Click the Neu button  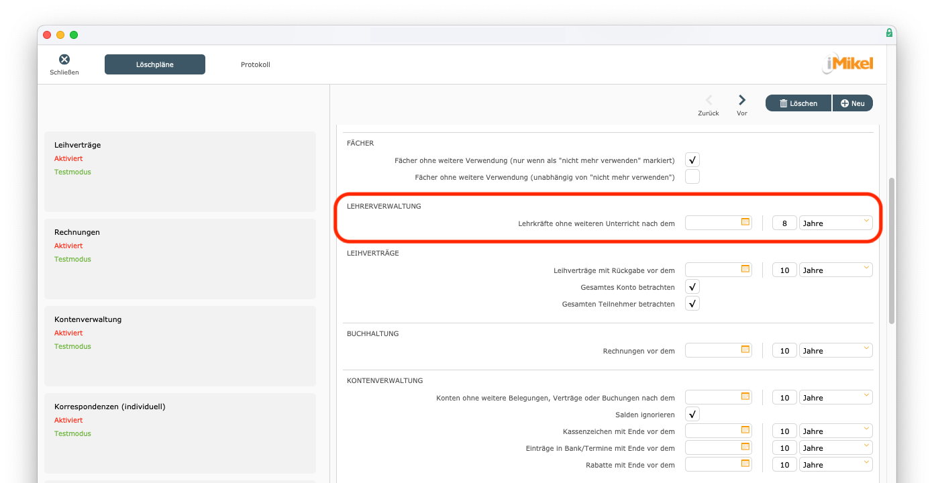(x=853, y=103)
